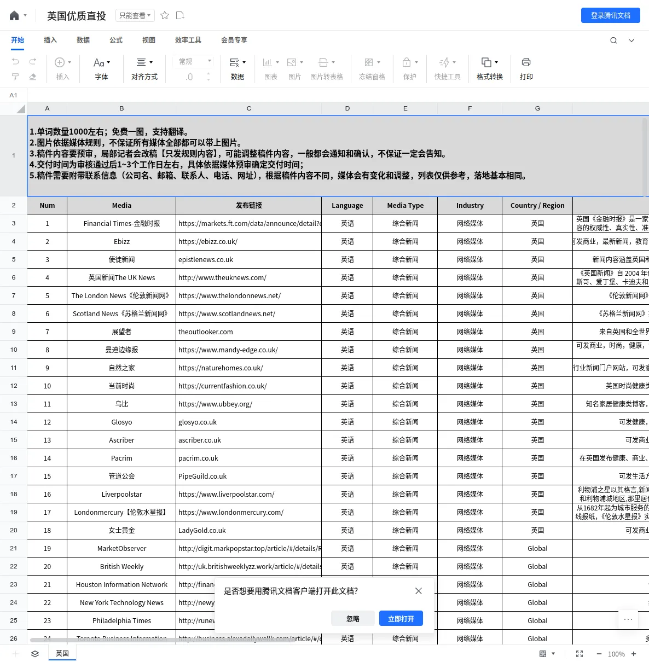Switch to the 效率工具 tab
Viewport: 649px width, 662px height.
coord(188,40)
